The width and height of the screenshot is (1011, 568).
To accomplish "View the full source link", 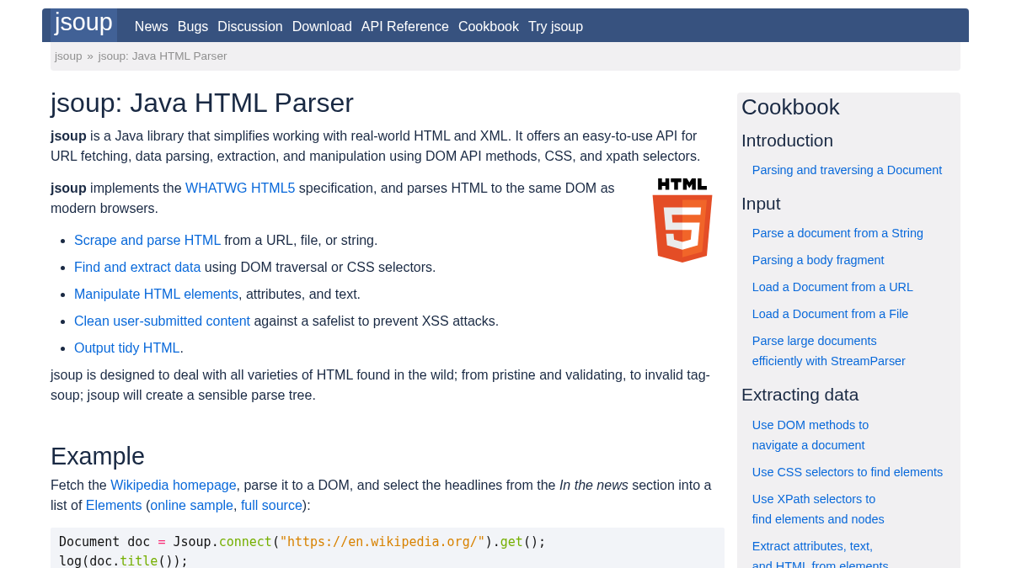I will tap(271, 506).
